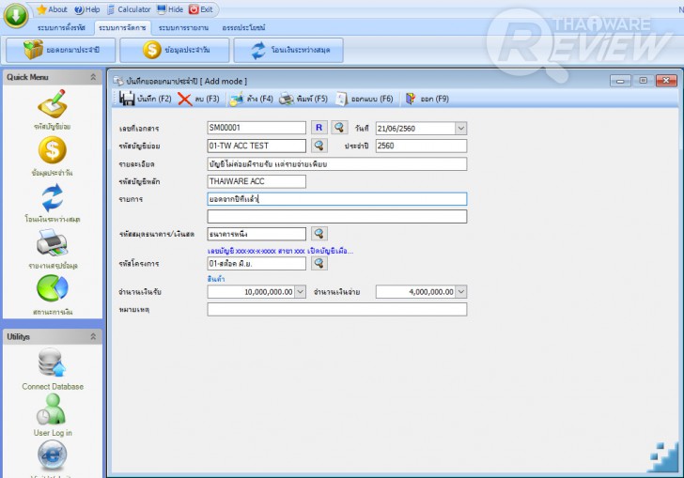
Task: Click the User Log in icon
Action: coord(52,409)
